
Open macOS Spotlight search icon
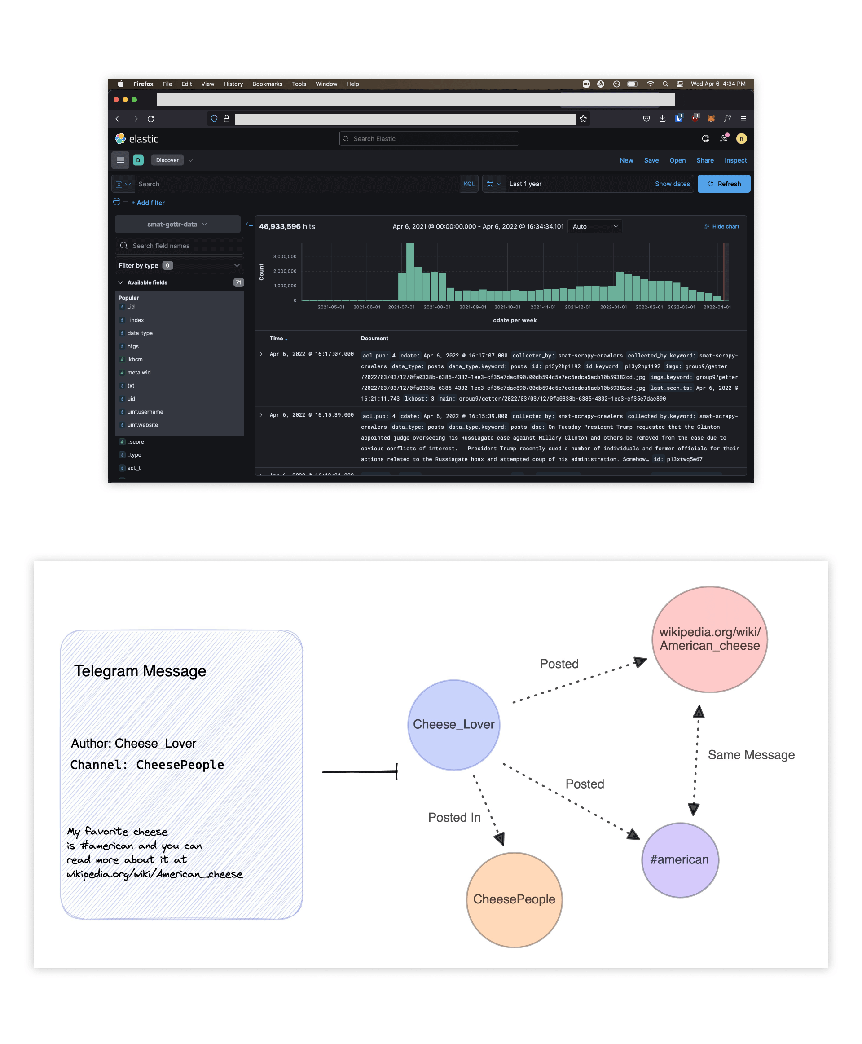click(x=665, y=84)
